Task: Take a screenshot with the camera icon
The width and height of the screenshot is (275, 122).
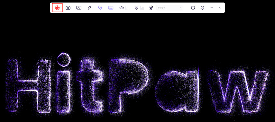Action: click(x=68, y=8)
